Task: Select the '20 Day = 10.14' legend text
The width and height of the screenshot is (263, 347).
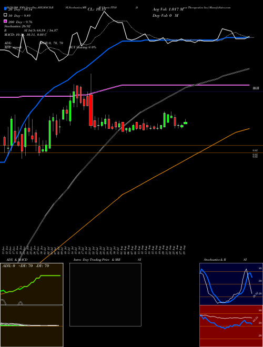Action: click(21, 9)
